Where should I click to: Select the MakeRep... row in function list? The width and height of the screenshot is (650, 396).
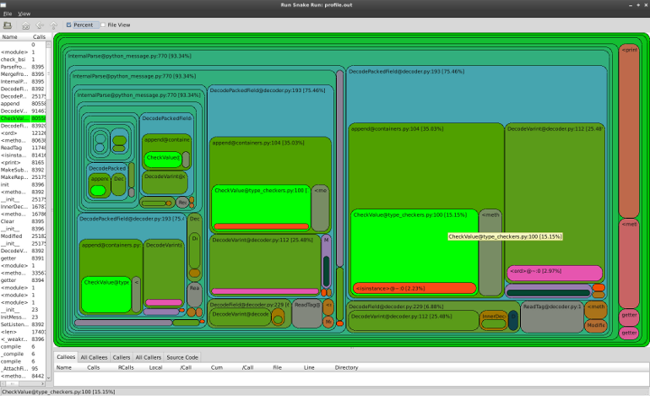coord(23,177)
